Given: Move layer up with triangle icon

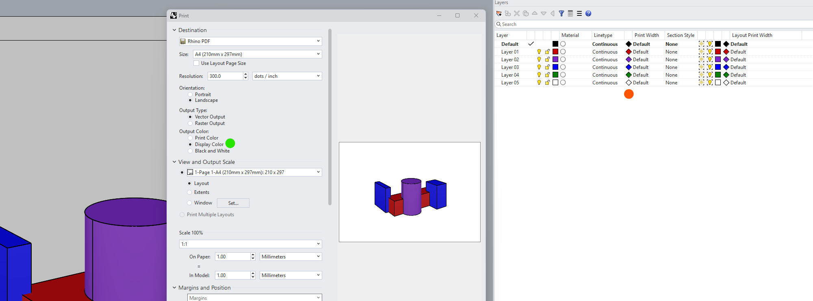Looking at the screenshot, I should pos(535,13).
